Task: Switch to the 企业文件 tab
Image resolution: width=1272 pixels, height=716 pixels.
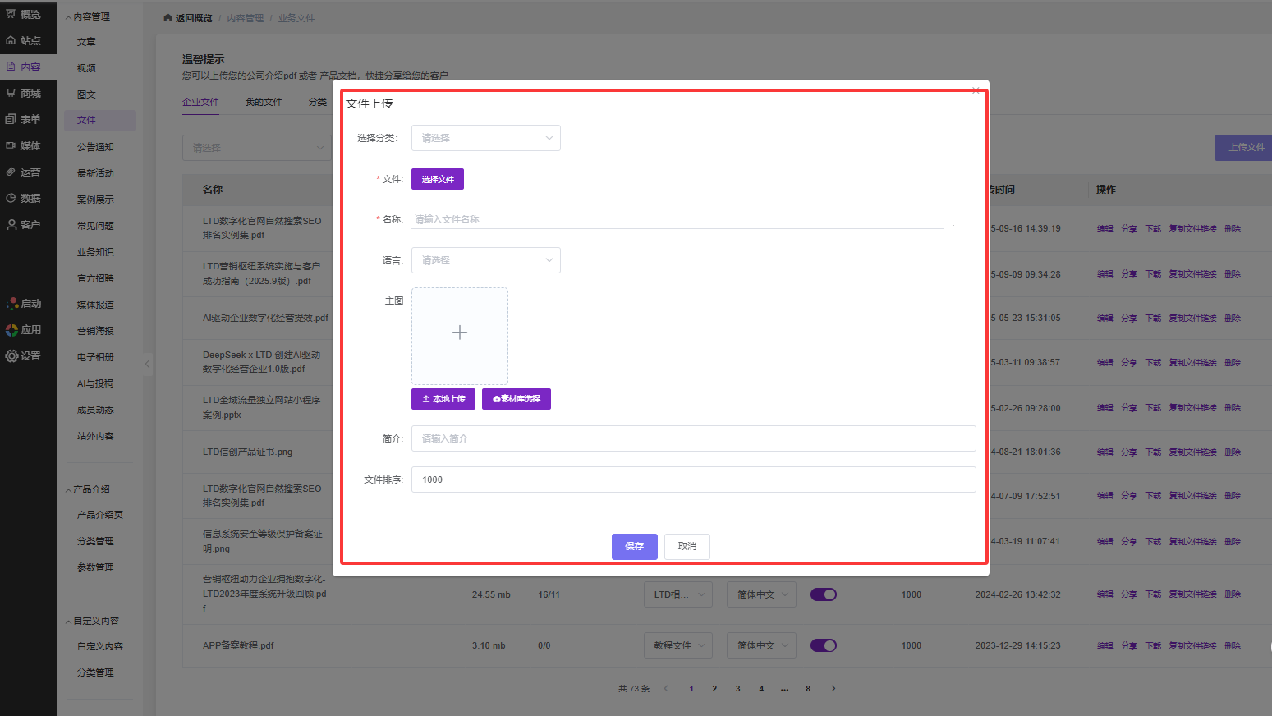Action: [200, 102]
